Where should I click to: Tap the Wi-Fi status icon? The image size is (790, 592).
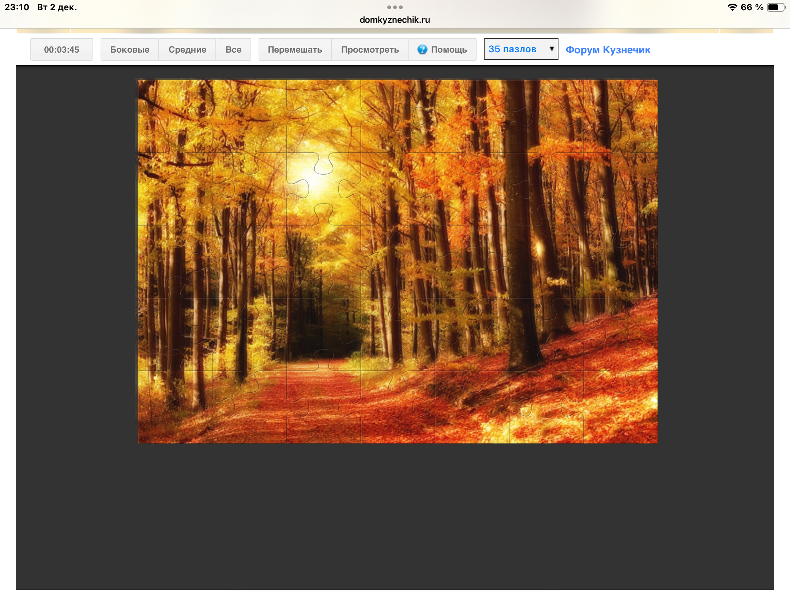pos(732,7)
